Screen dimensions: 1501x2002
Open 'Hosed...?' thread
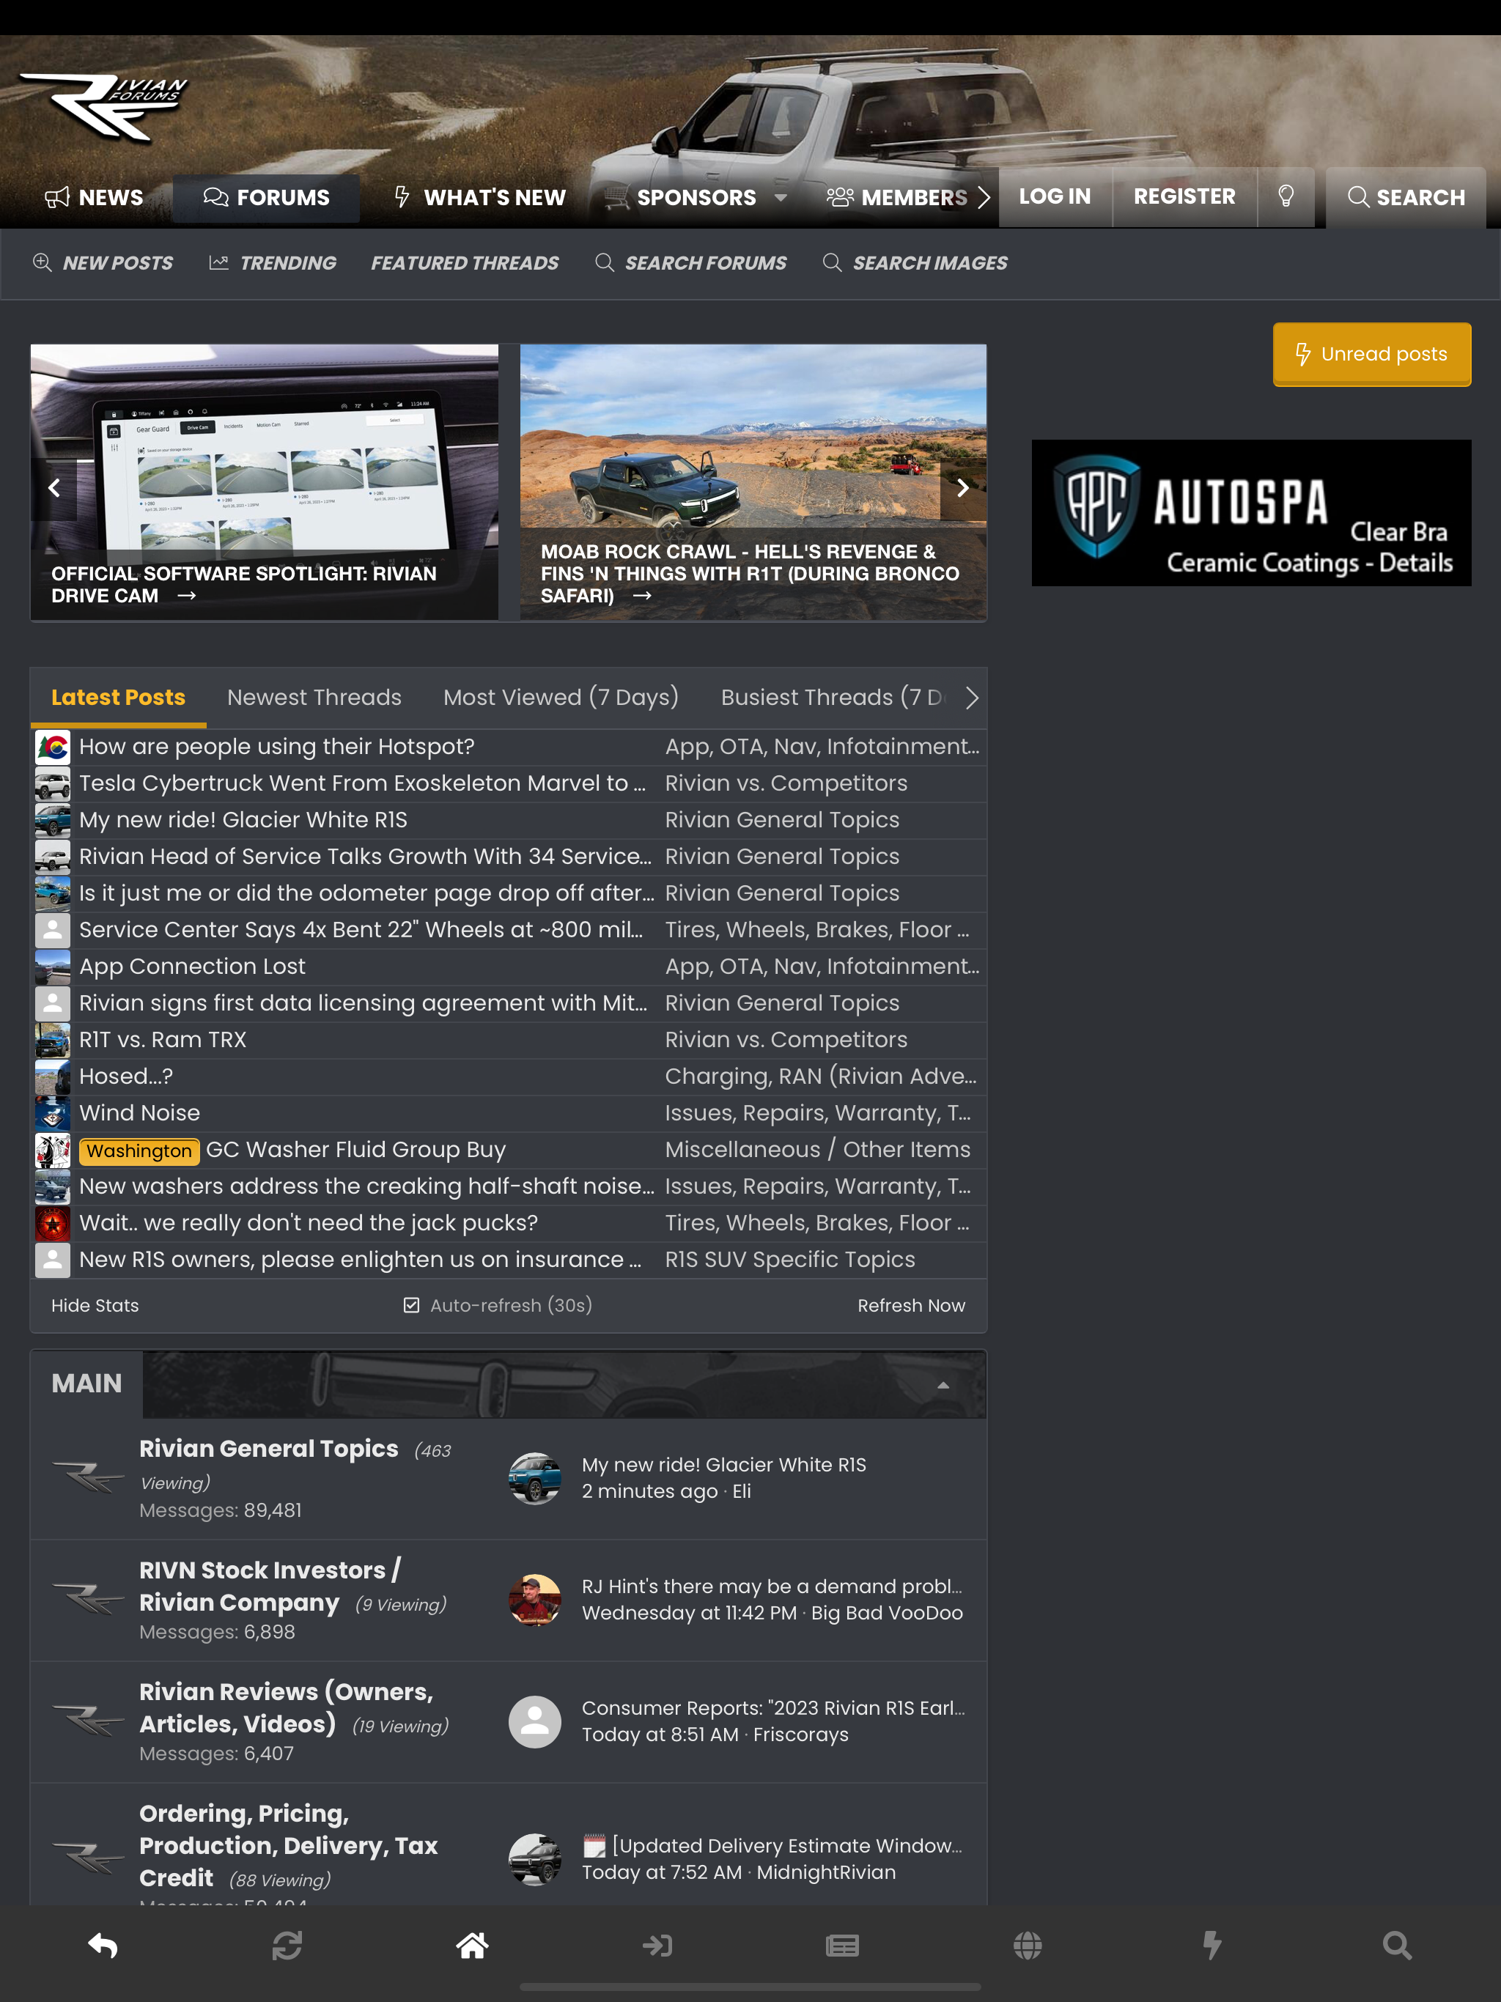126,1076
